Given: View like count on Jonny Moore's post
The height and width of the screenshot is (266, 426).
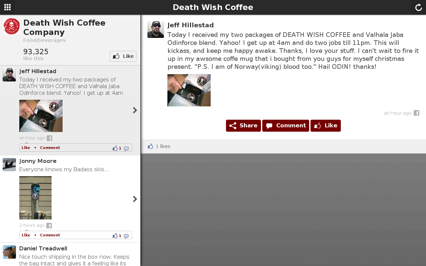Looking at the screenshot, I should [117, 236].
